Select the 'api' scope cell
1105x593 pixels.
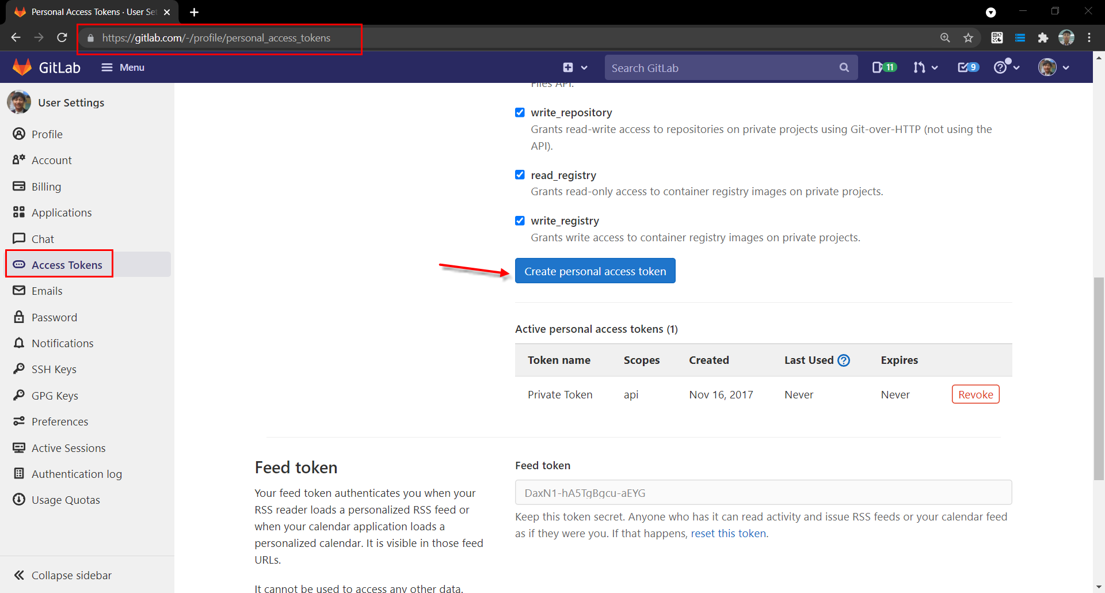coord(631,394)
